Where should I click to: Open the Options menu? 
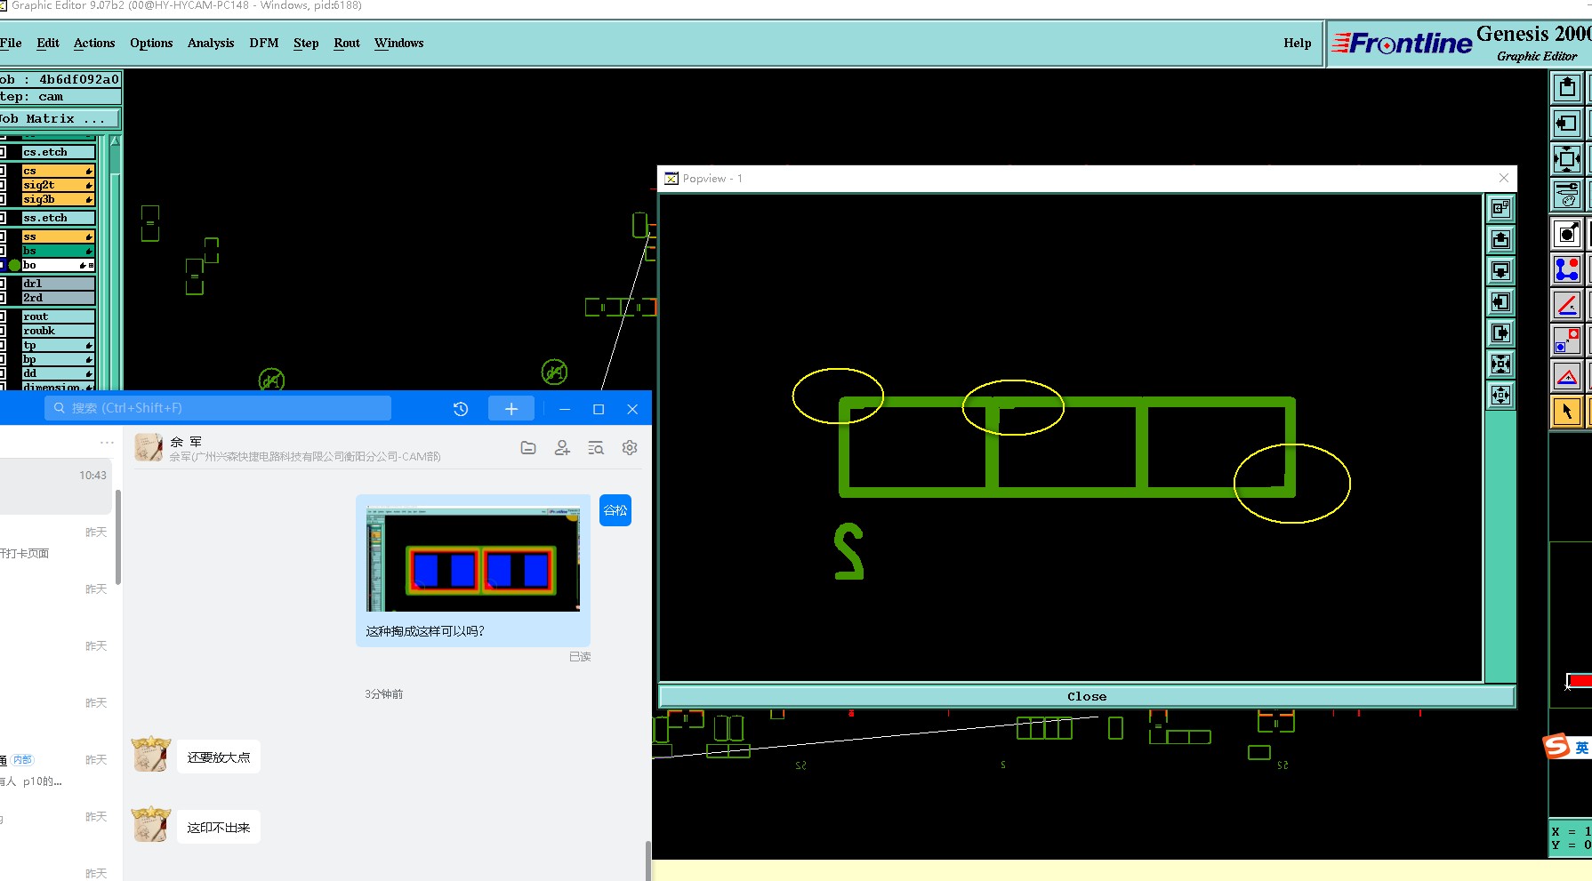point(151,43)
